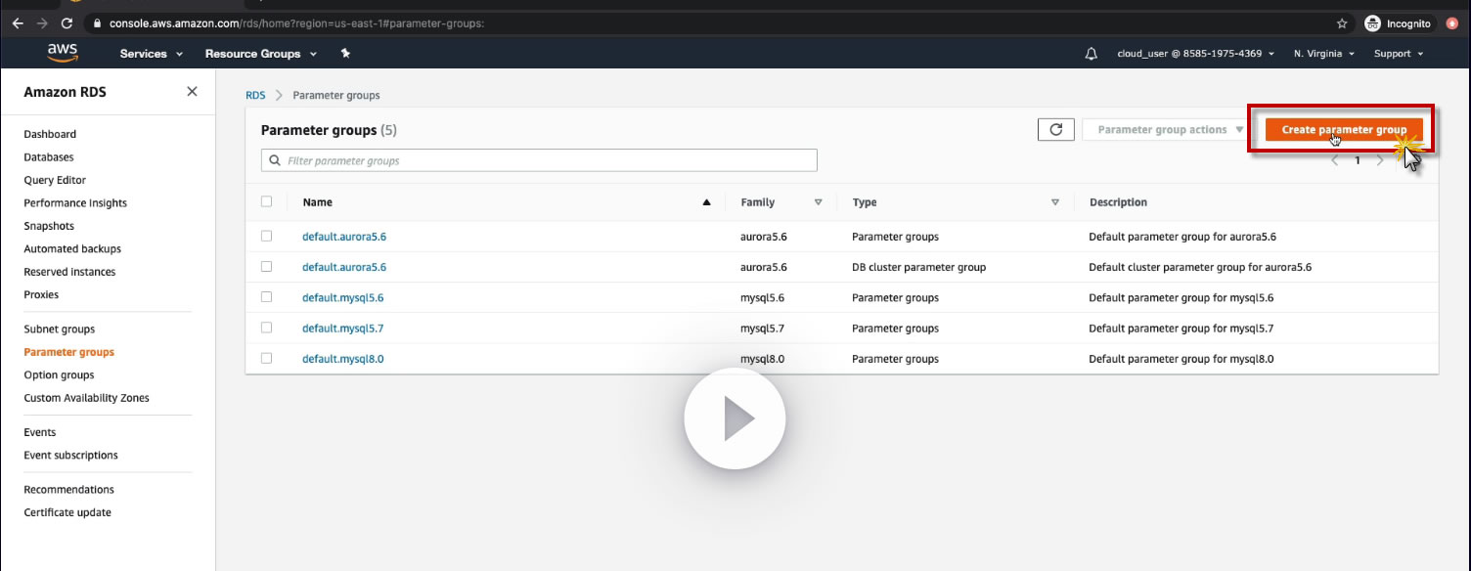Screen dimensions: 1471x571
Task: Open the cloud_user account dropdown
Action: [x=1195, y=54]
